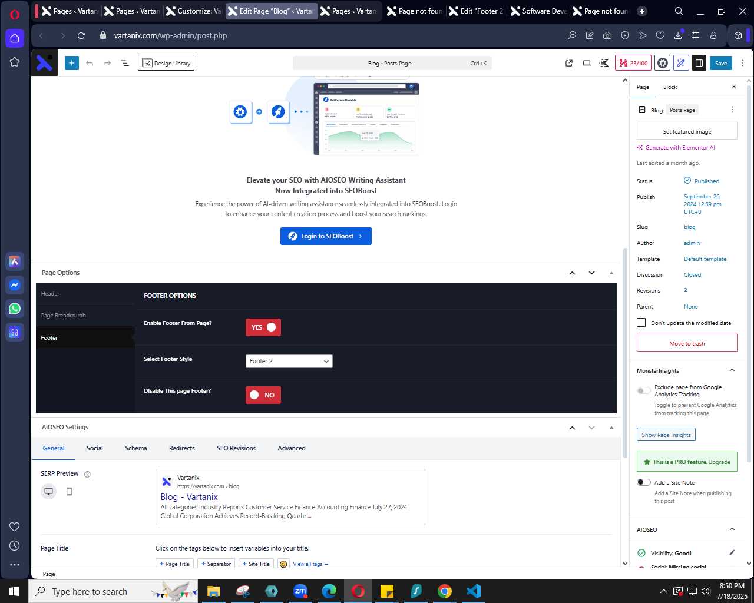Open the laptop preview device icon

pyautogui.click(x=587, y=63)
